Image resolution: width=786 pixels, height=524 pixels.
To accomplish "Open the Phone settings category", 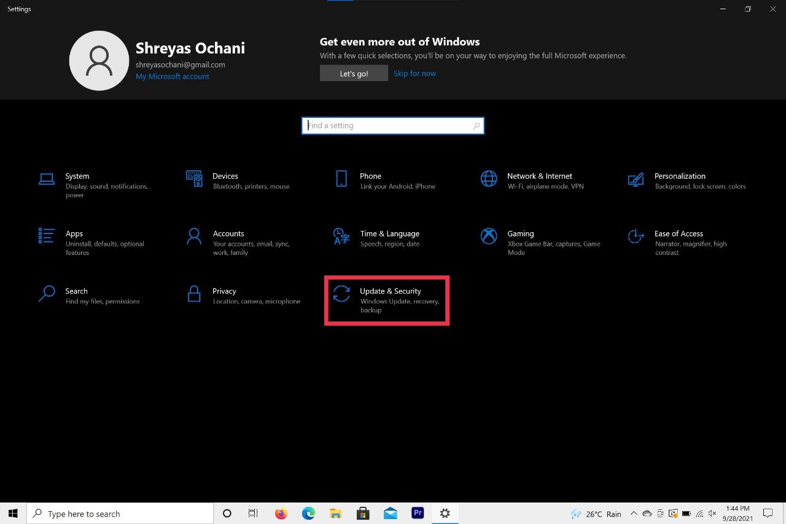I will pyautogui.click(x=384, y=181).
